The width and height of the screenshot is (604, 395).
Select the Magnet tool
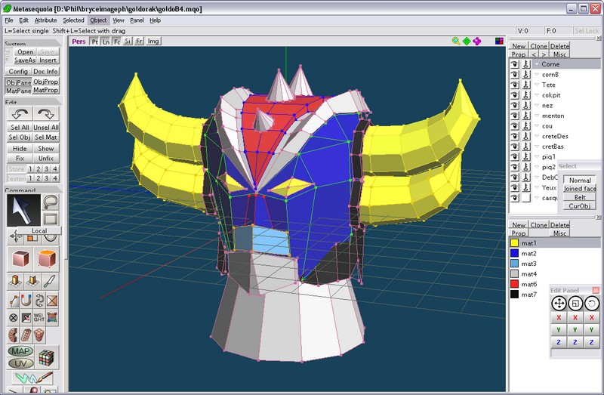(x=26, y=300)
